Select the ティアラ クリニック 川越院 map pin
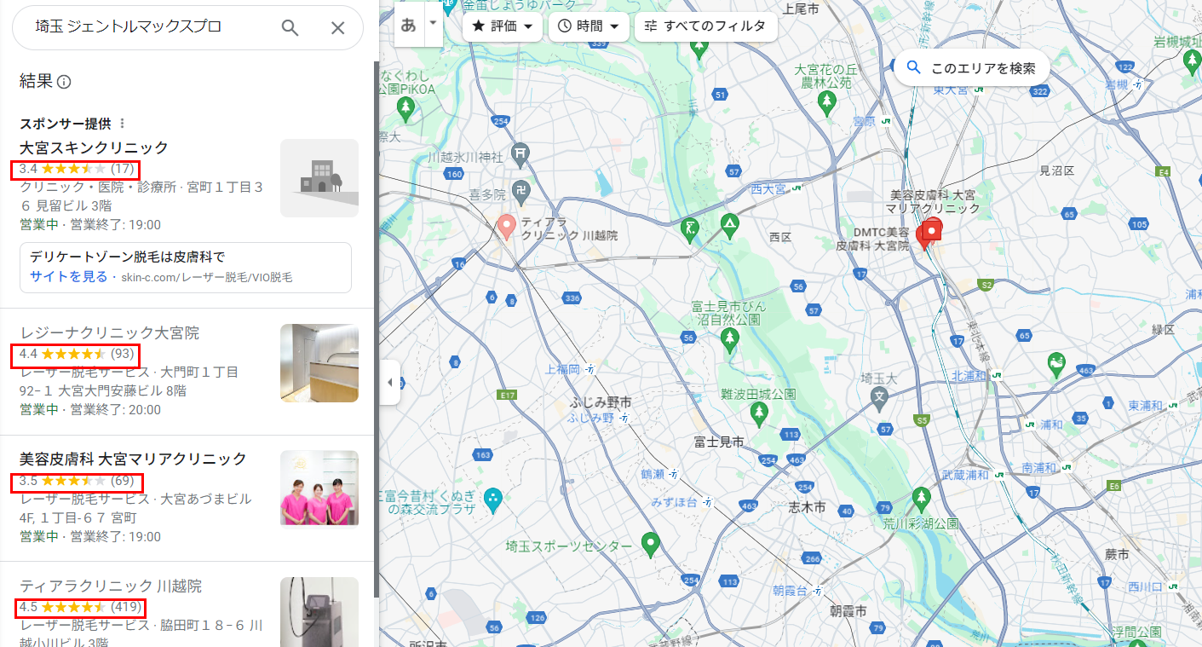1202x647 pixels. pyautogui.click(x=506, y=227)
